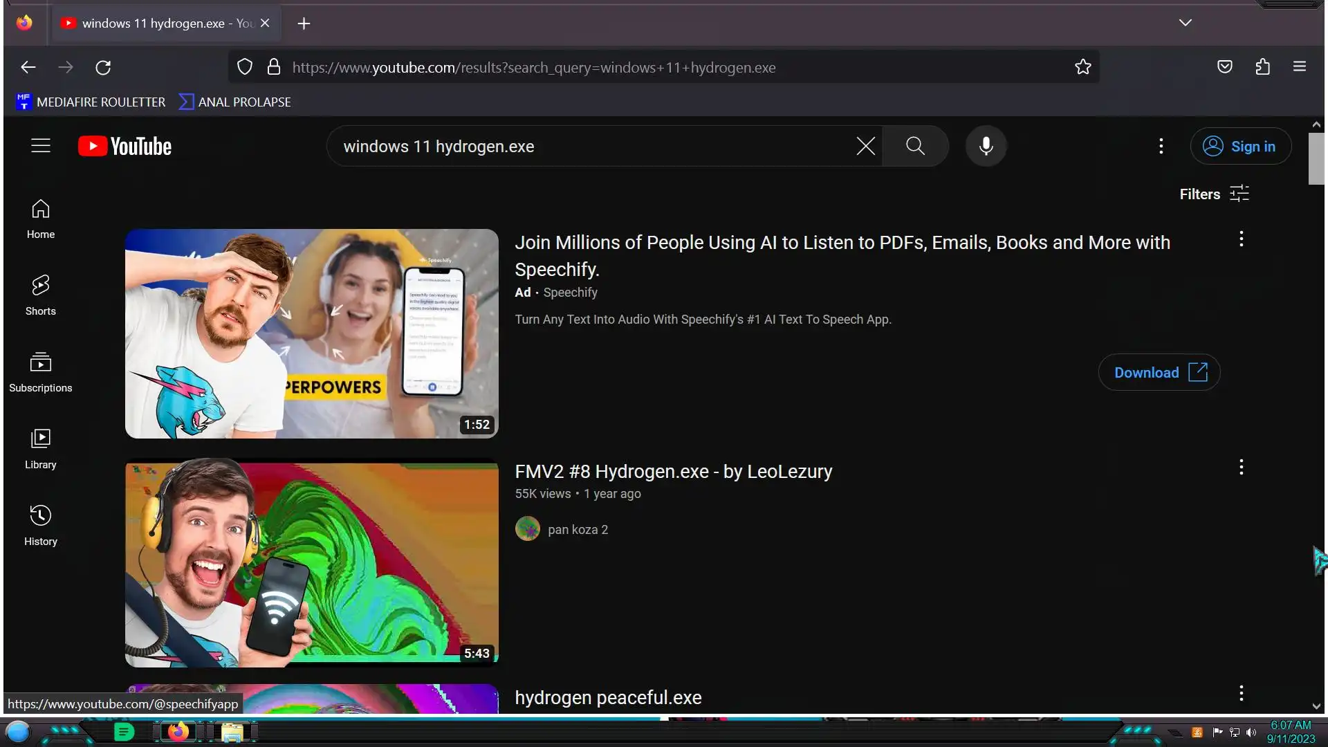Expand Firefox list all tabs chevron
This screenshot has height=747, width=1328.
pos(1185,23)
